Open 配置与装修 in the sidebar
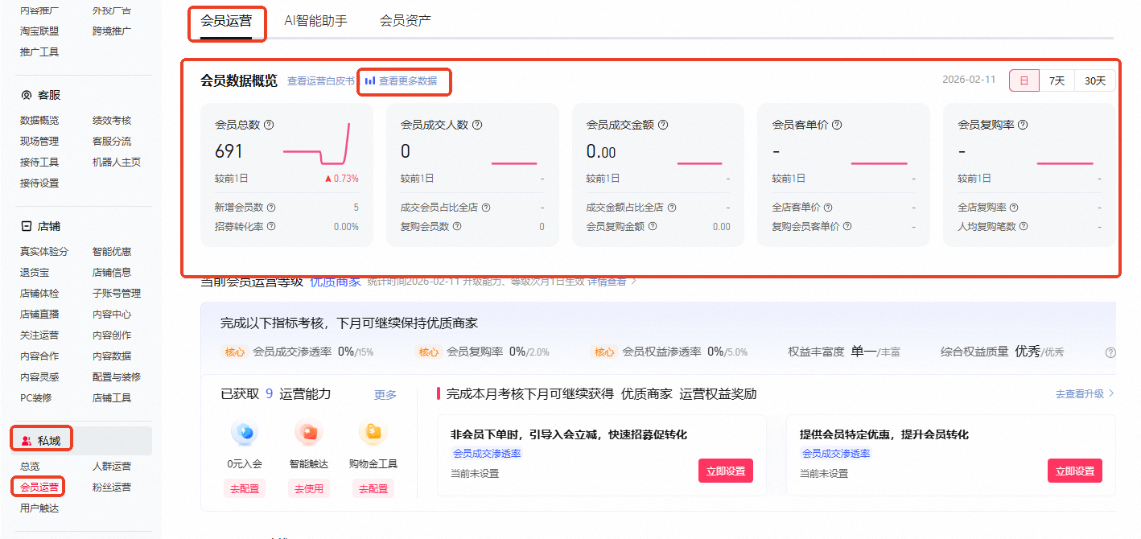This screenshot has width=1141, height=539. [x=117, y=377]
